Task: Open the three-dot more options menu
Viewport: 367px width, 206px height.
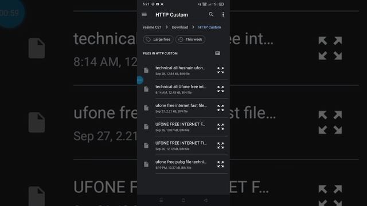Action: [x=223, y=14]
